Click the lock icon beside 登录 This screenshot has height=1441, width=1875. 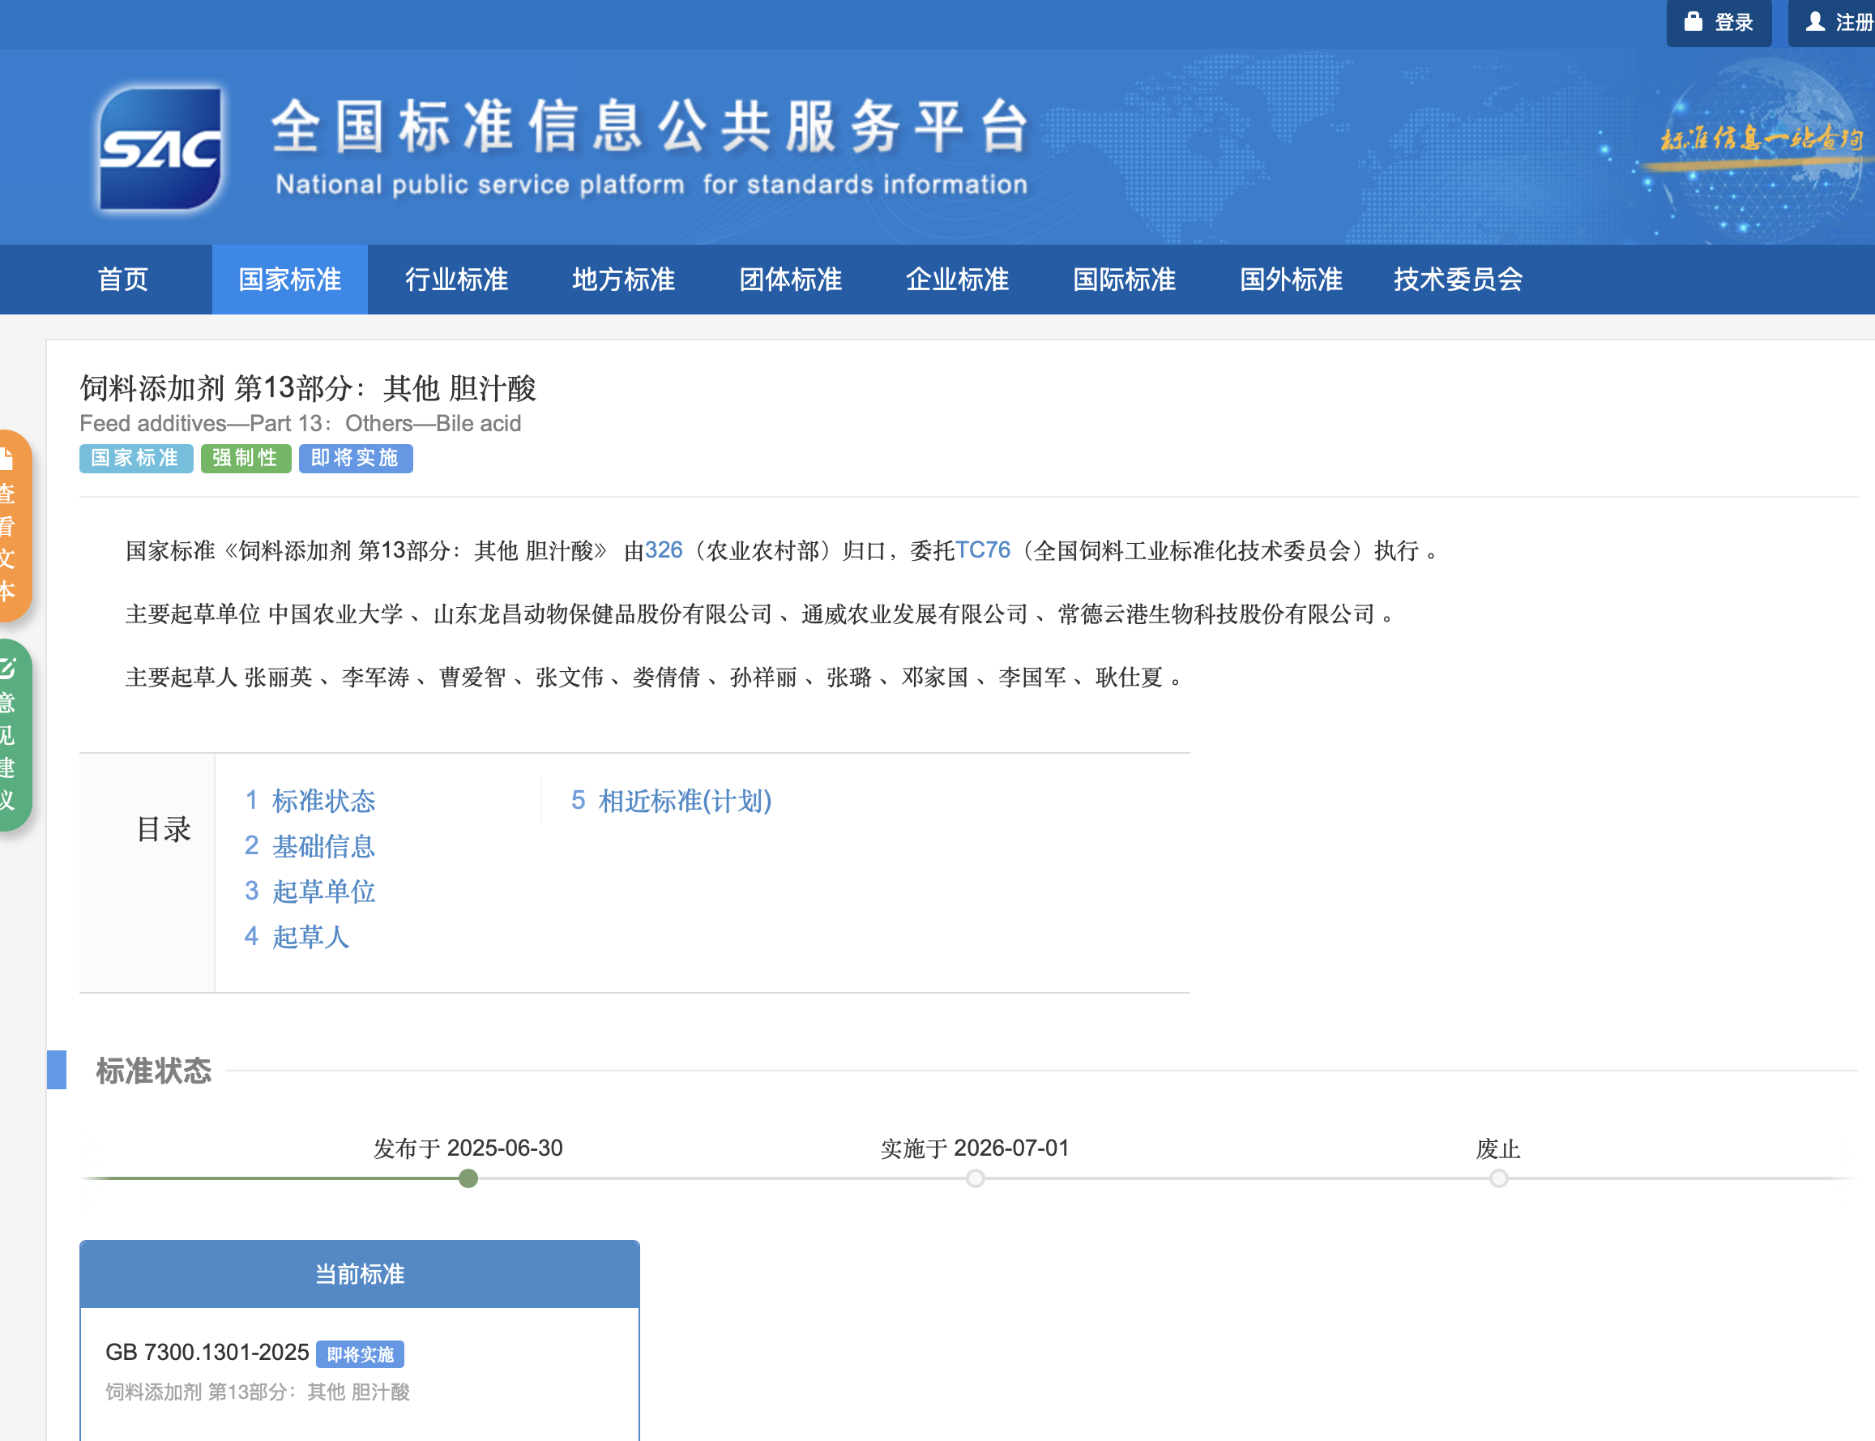tap(1693, 21)
